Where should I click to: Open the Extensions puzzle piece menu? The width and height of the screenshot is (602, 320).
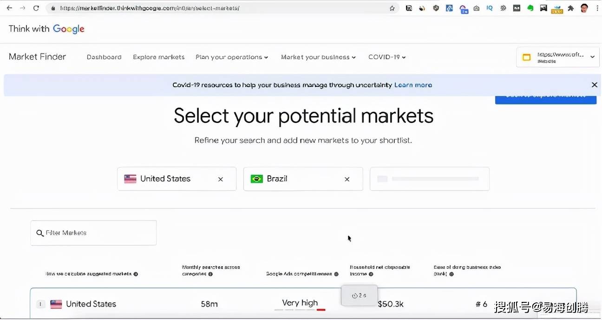click(571, 8)
